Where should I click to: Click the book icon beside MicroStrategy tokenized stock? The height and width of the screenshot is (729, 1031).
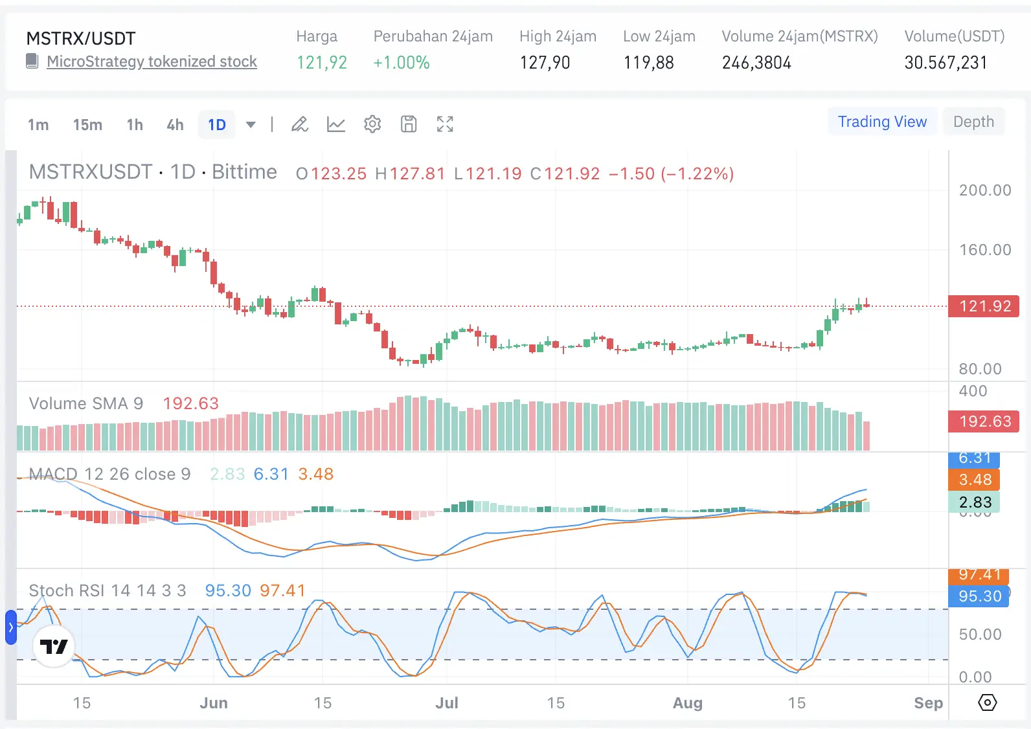tap(32, 62)
